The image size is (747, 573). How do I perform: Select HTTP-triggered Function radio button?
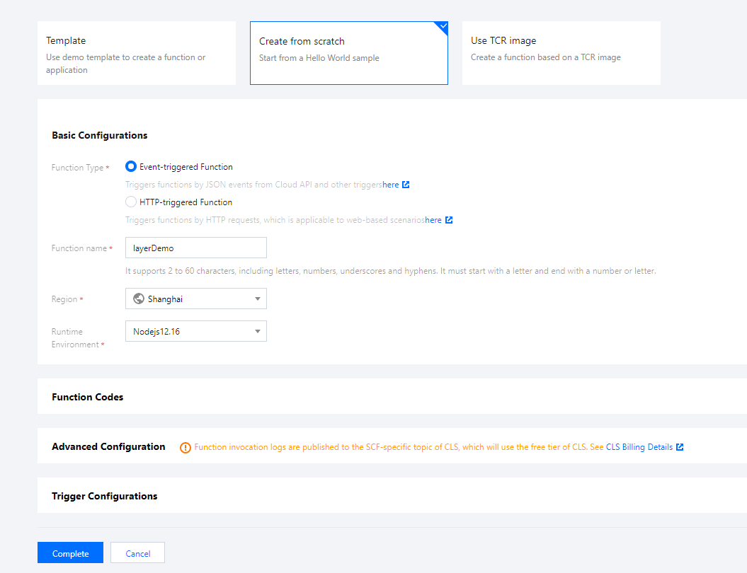131,202
